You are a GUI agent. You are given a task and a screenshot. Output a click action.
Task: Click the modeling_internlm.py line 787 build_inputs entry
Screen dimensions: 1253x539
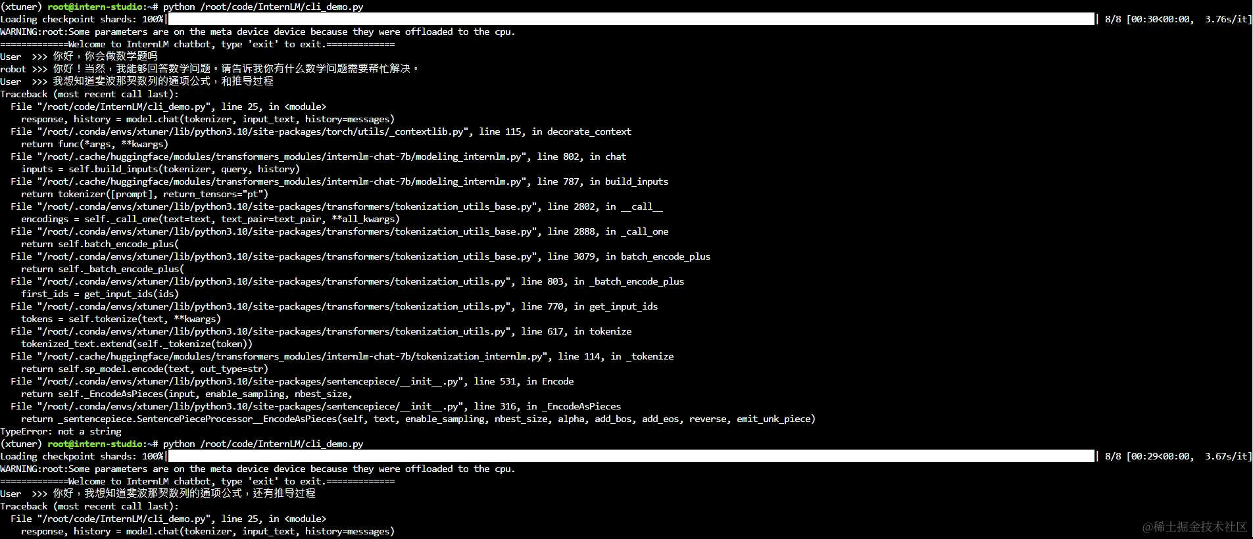coord(339,181)
